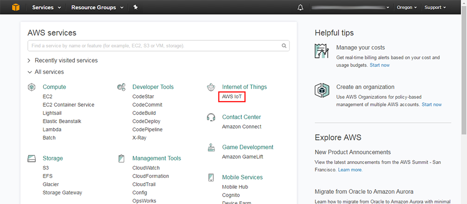This screenshot has width=467, height=204.
Task: Open Amazon GameLift
Action: point(243,157)
